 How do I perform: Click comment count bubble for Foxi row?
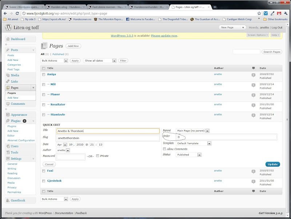[x=253, y=171]
